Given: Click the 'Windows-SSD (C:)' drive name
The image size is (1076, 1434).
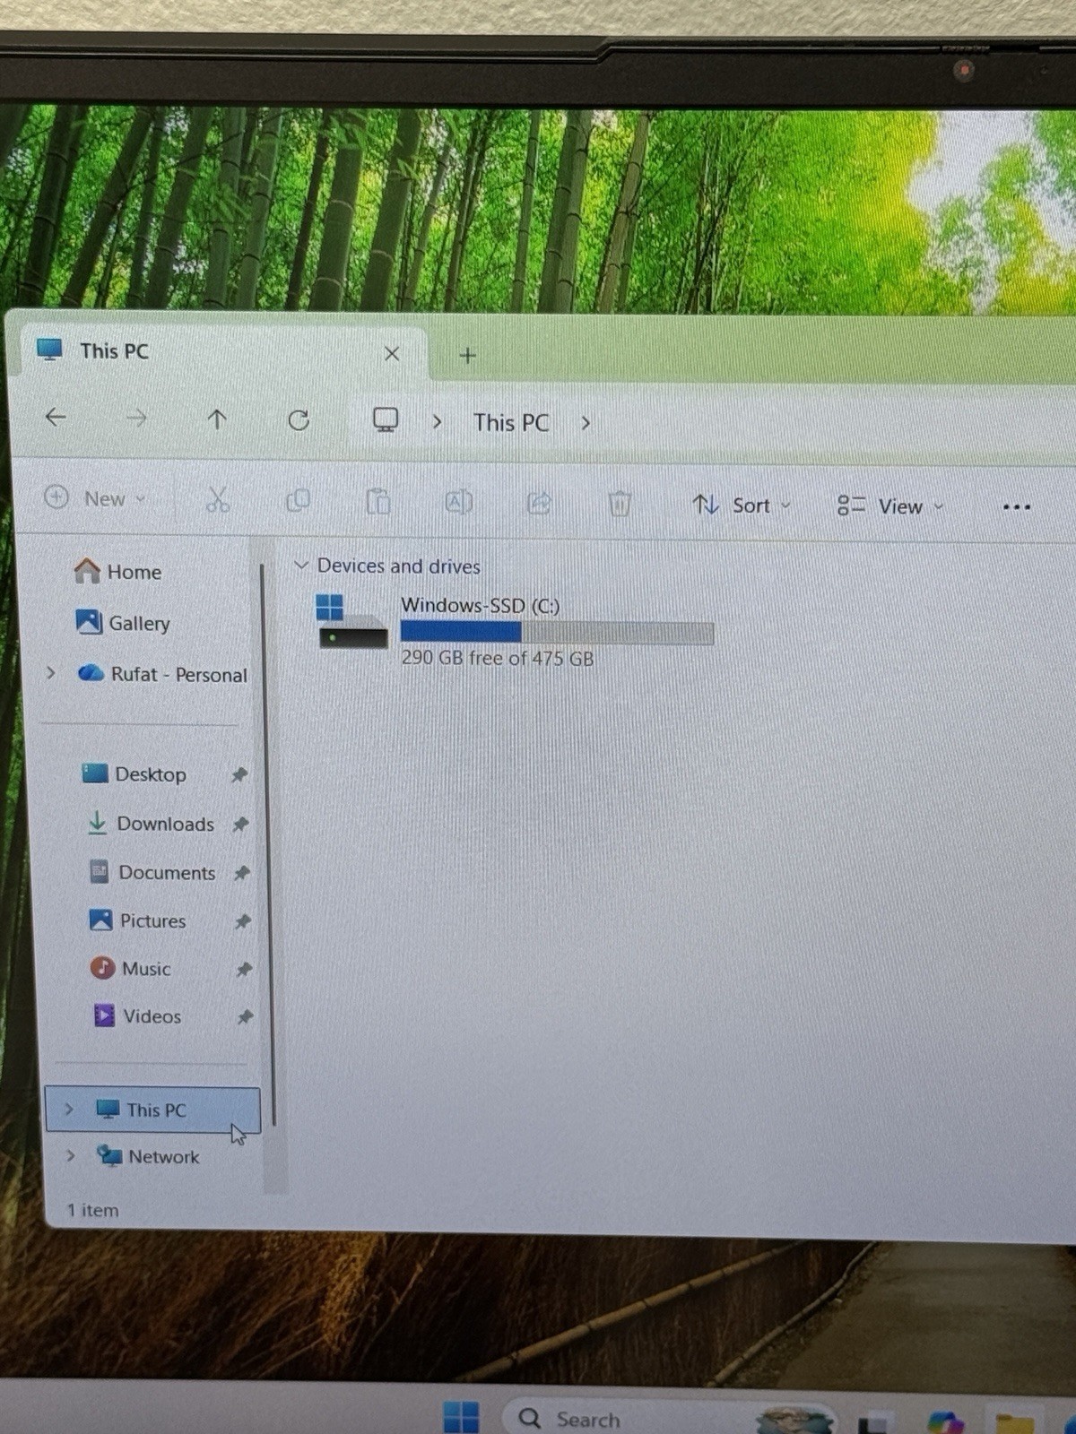Looking at the screenshot, I should (x=480, y=606).
